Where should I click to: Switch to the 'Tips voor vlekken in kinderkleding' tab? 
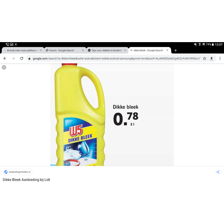106,50
